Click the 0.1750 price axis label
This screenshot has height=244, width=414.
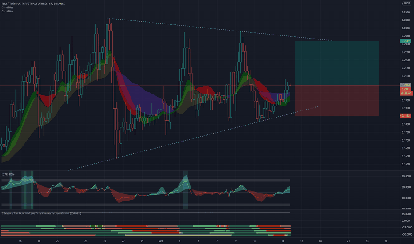(406, 132)
